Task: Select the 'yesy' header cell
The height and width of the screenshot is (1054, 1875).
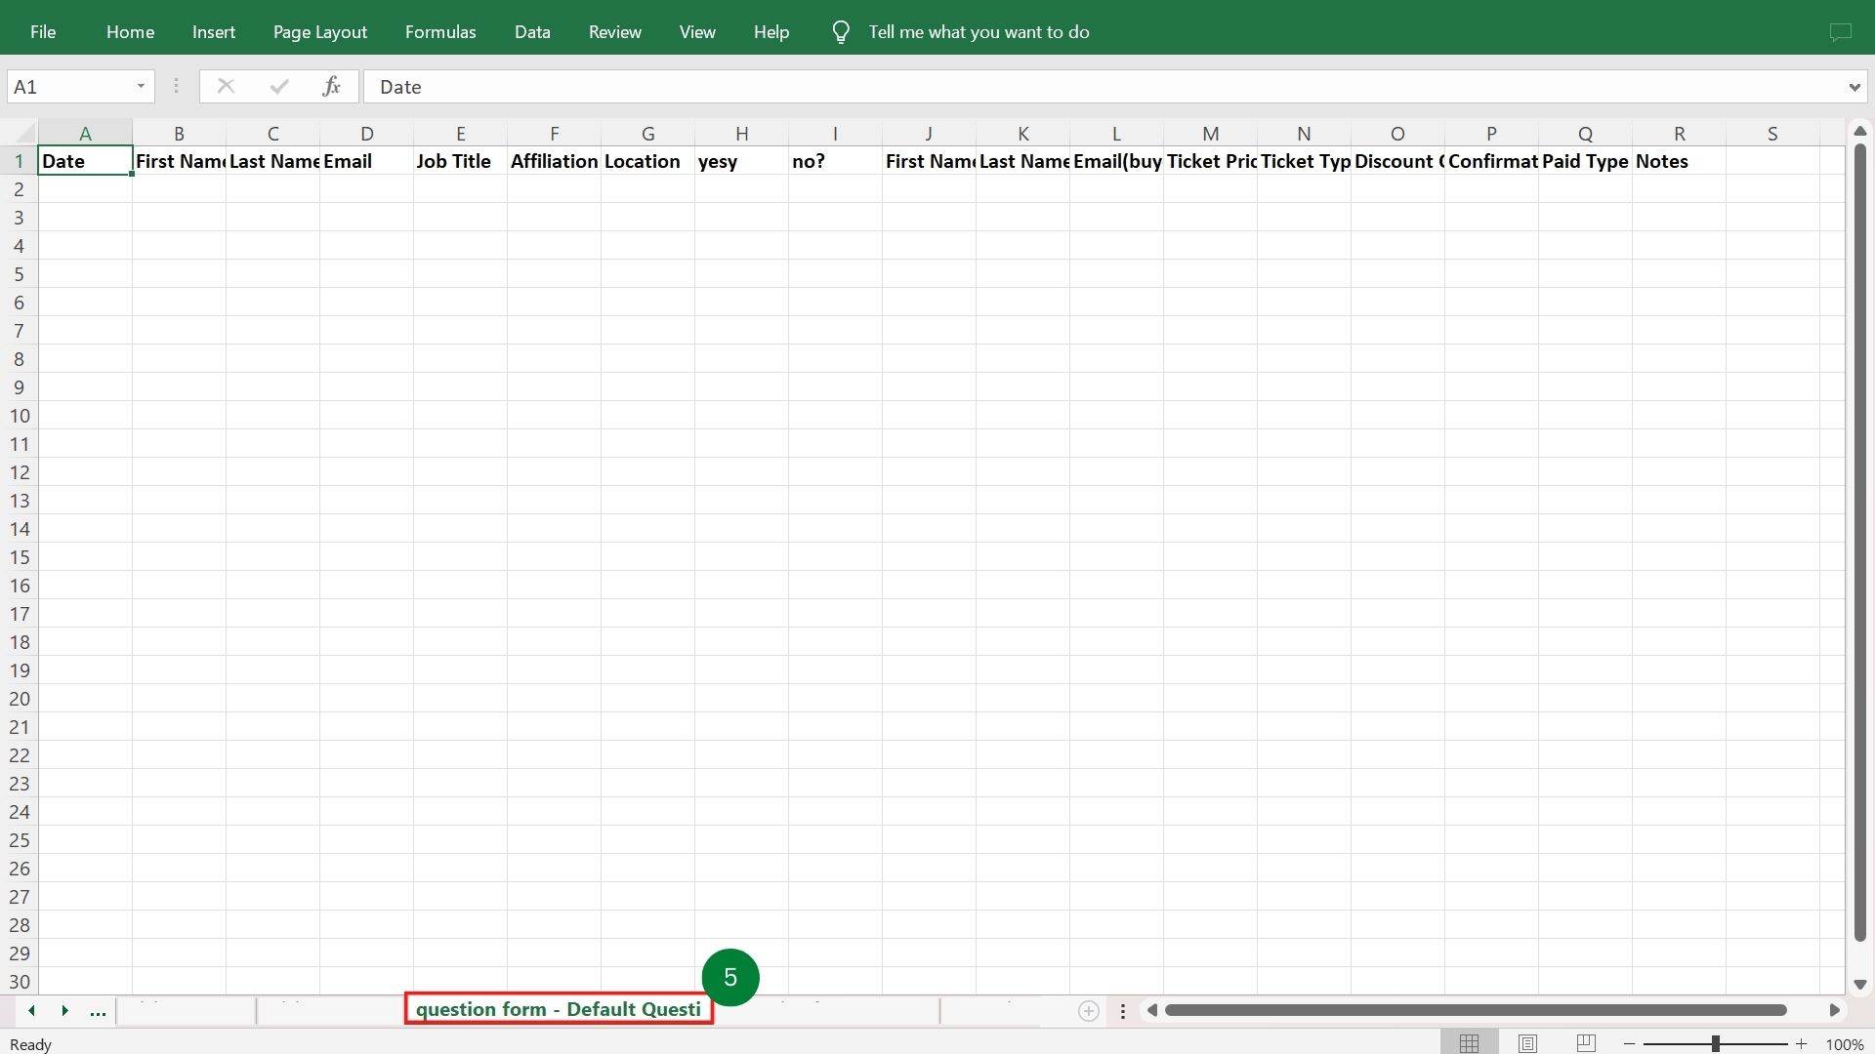Action: (x=741, y=161)
